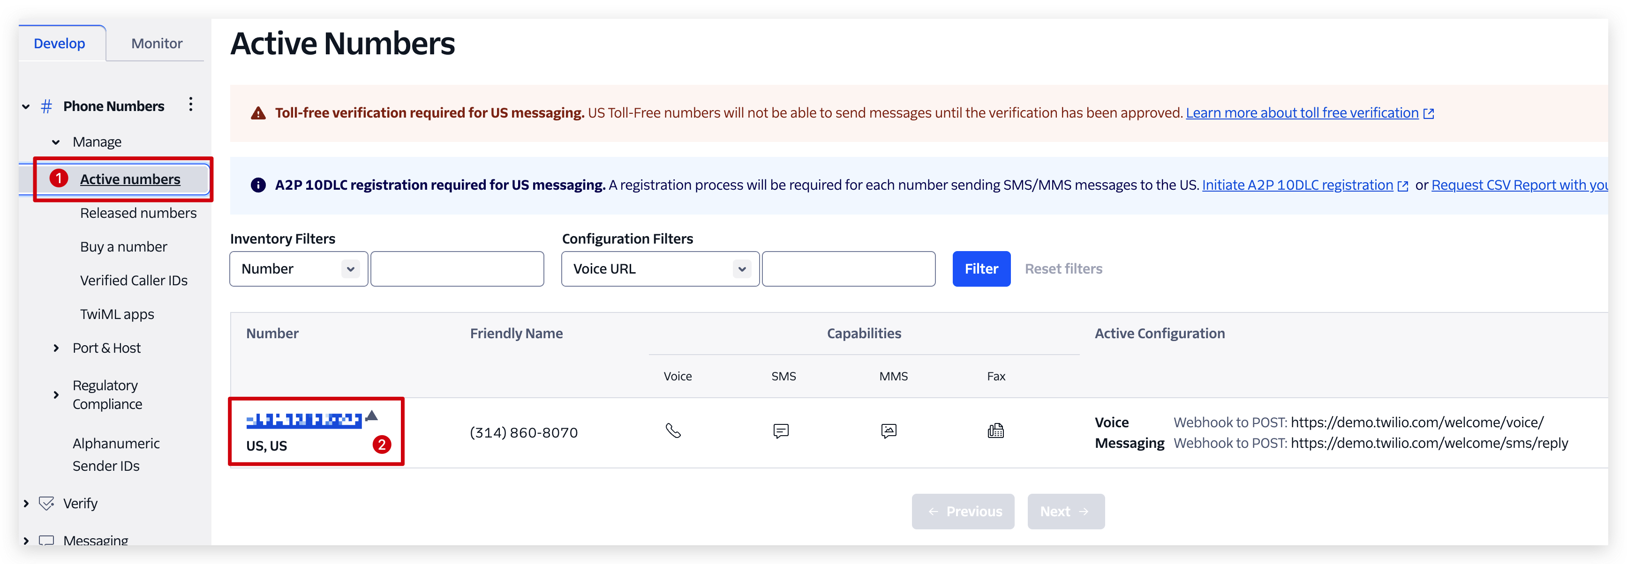The image size is (1627, 564).
Task: Click the A2P 10DLC info icon
Action: tap(258, 185)
